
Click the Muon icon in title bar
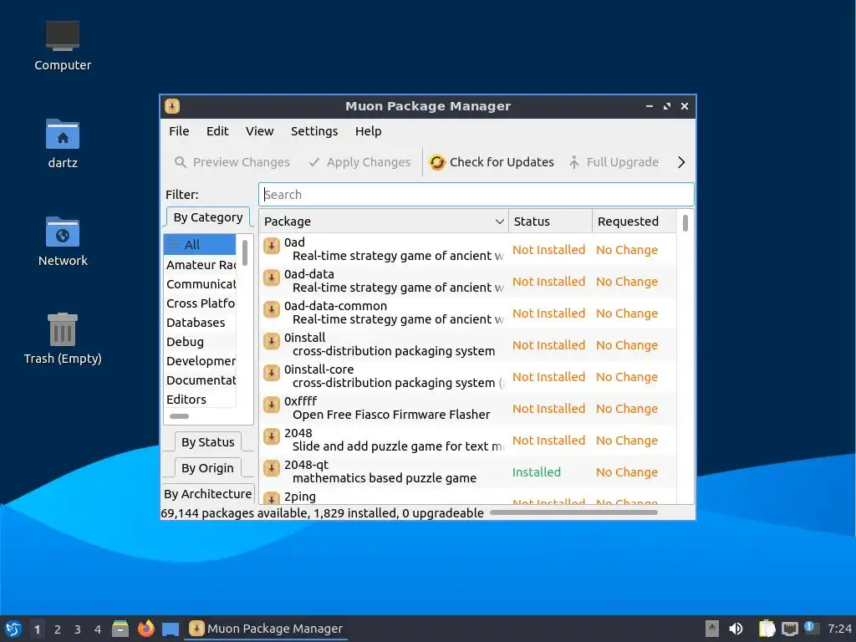[172, 106]
